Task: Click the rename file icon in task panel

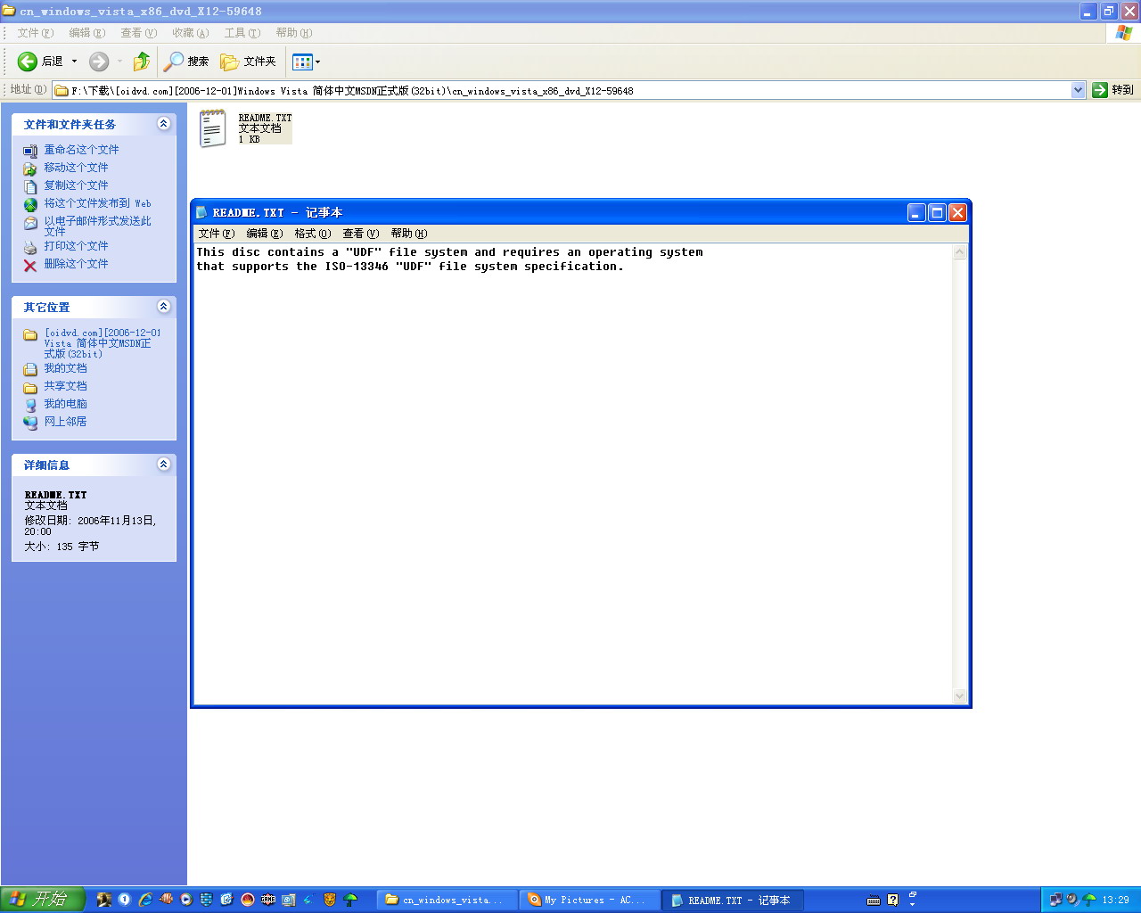Action: point(30,151)
